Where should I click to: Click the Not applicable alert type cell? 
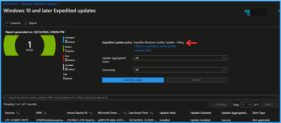(x=261, y=120)
